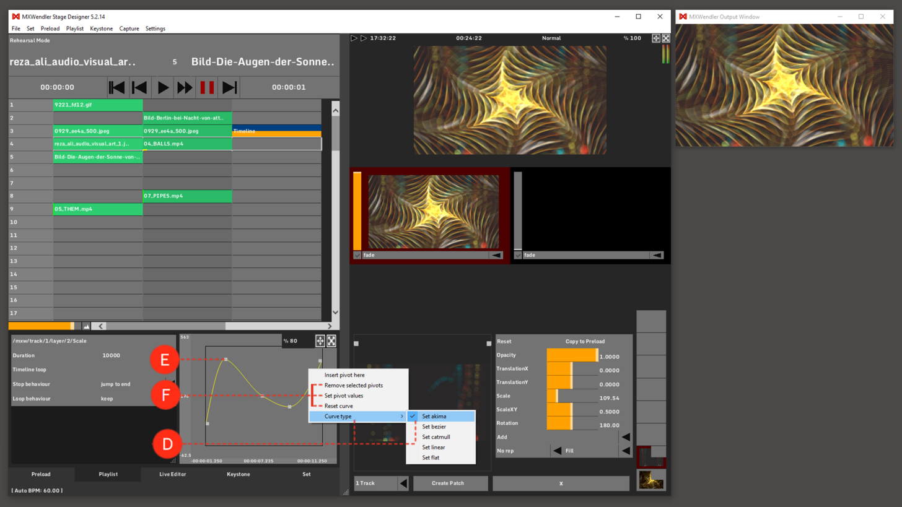The image size is (902, 507).
Task: Toggle the fade checkbox on the right layer
Action: tap(517, 254)
